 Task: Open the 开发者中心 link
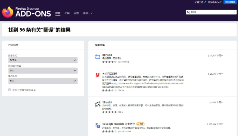(x=213, y=2)
